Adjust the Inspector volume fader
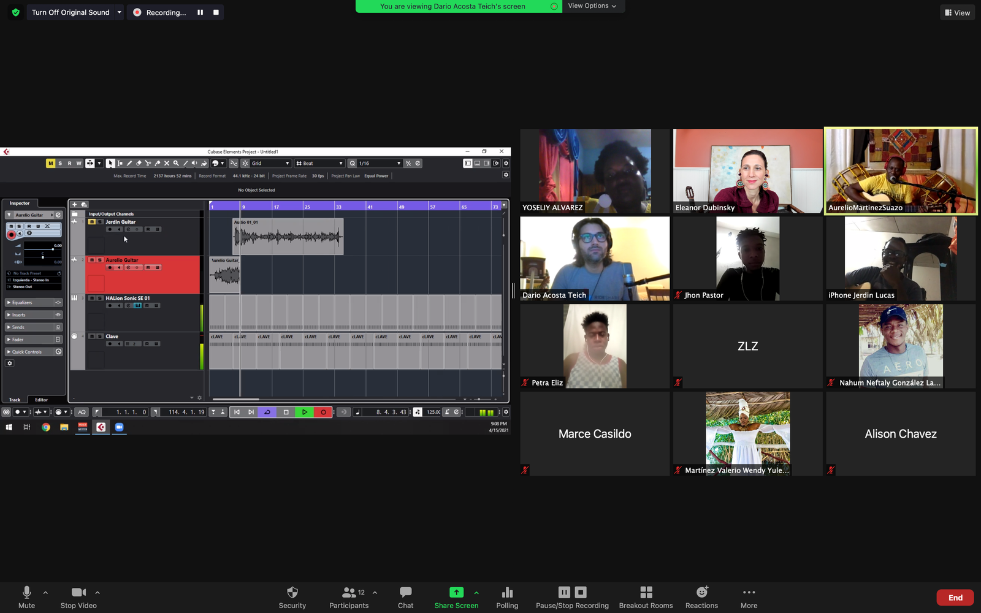981x613 pixels. click(x=53, y=249)
